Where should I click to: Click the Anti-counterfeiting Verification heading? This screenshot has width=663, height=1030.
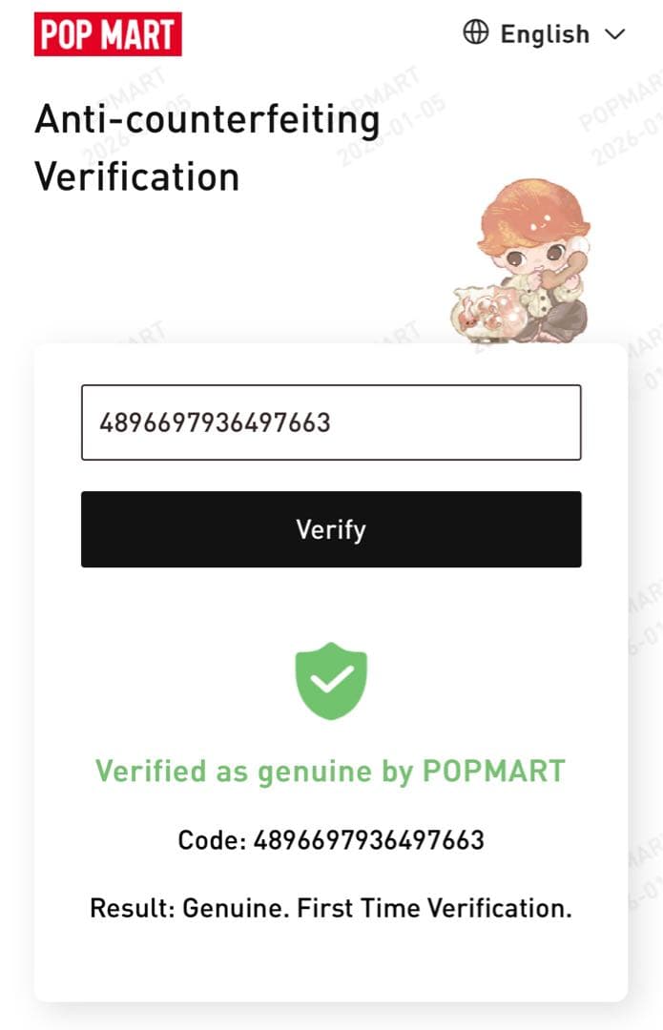pos(207,148)
